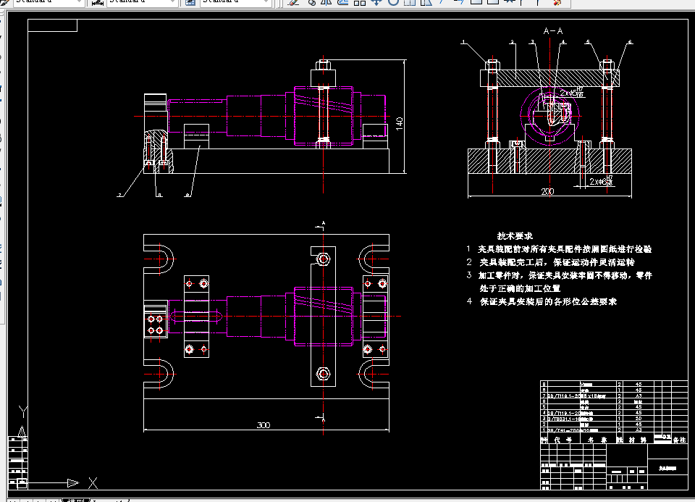Select part balloon number 7 in front view

coord(119,195)
